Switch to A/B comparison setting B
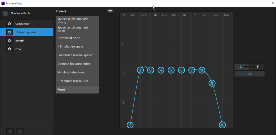Viewport: 276px width, 135px height. click(x=258, y=67)
